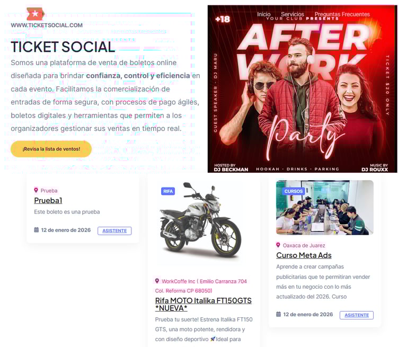407x347 pixels.
Task: Click ASISTENTE button on Prueba1 card
Action: click(114, 231)
